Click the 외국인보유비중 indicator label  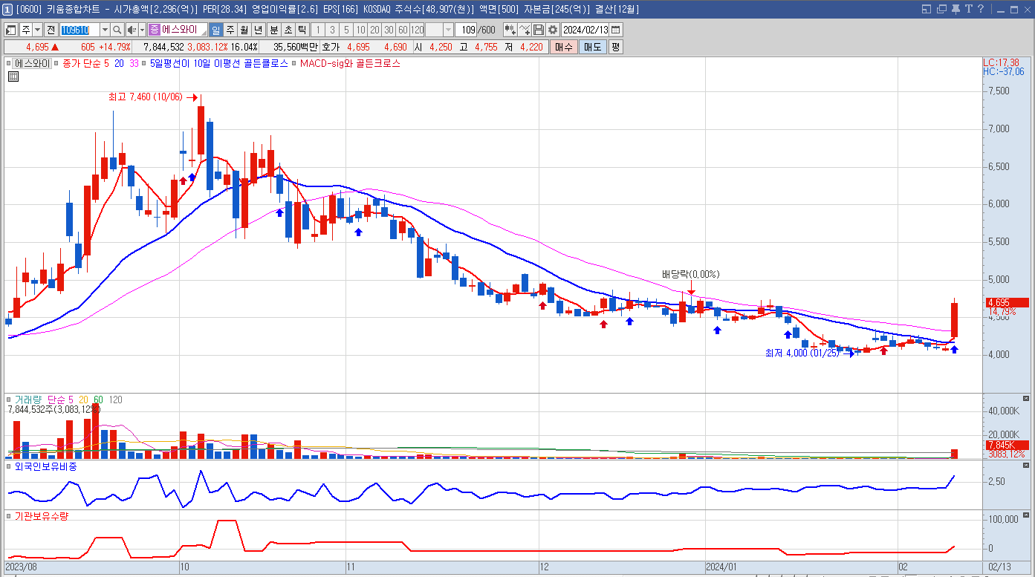tap(45, 466)
